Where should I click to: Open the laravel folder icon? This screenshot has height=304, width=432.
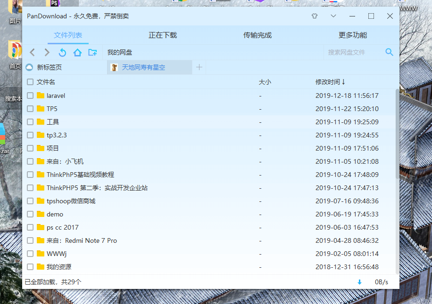[x=41, y=96]
